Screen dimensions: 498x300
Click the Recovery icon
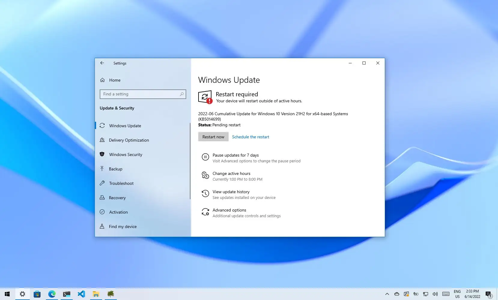pyautogui.click(x=102, y=197)
